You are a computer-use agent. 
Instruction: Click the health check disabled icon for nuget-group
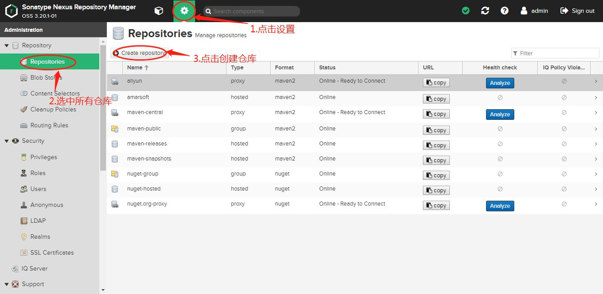tap(500, 174)
